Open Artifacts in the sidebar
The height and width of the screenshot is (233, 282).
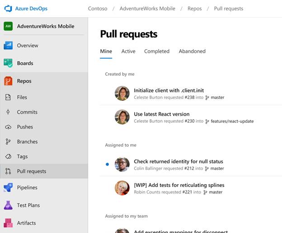pyautogui.click(x=44, y=223)
